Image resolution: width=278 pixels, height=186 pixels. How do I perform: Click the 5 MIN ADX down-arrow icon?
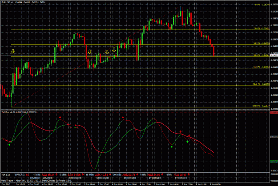click(x=83, y=174)
